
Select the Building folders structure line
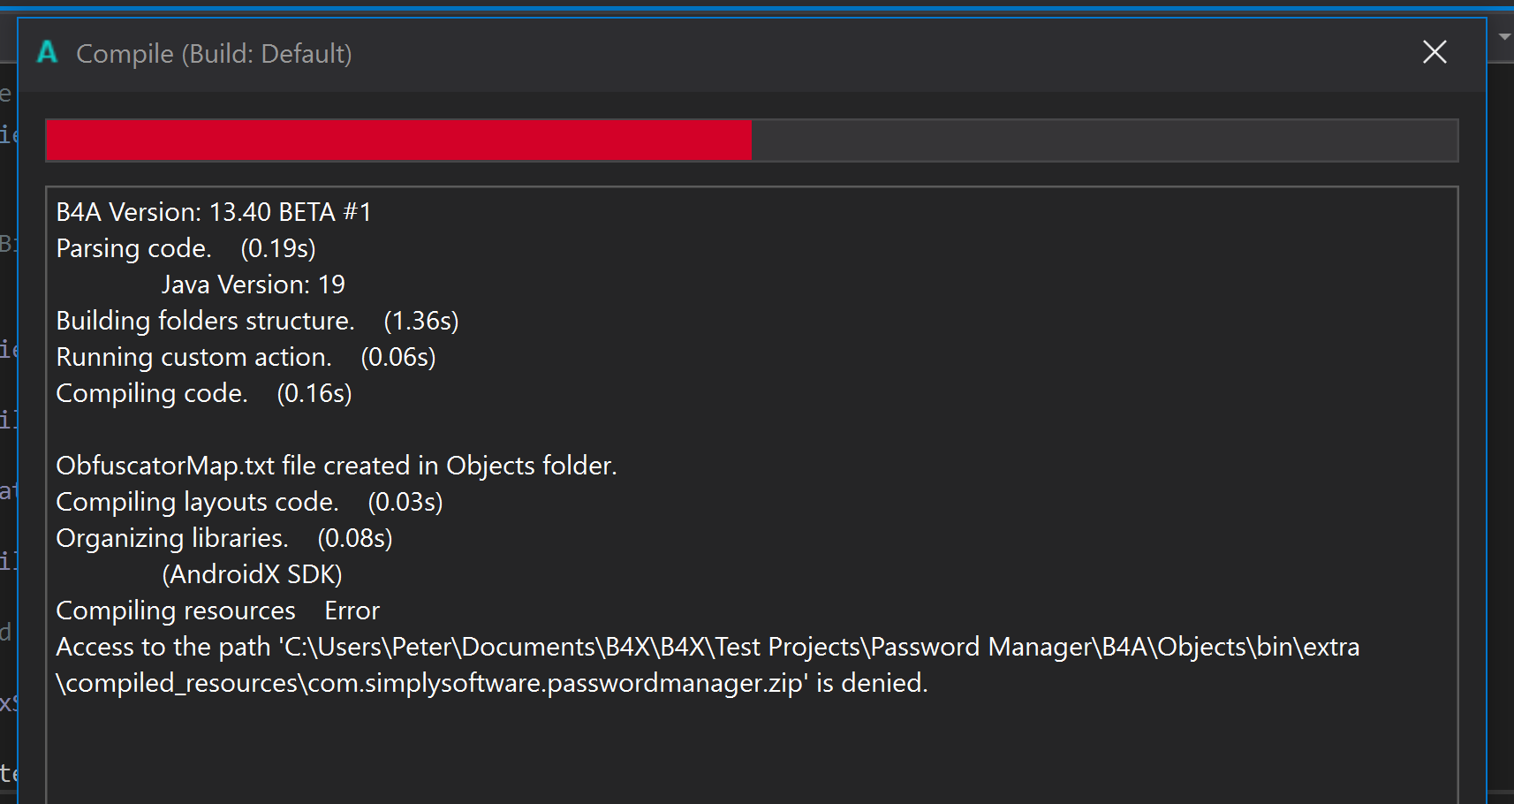[257, 321]
